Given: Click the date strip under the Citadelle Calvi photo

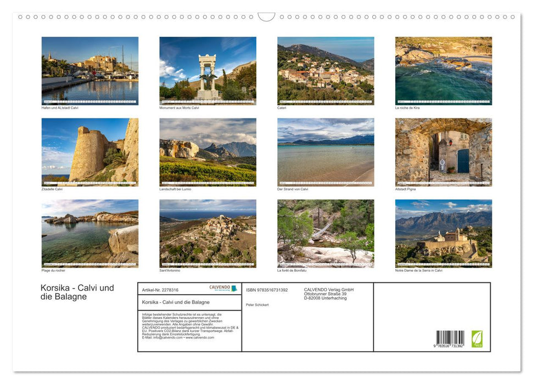Looking at the screenshot, I should click(x=90, y=182).
